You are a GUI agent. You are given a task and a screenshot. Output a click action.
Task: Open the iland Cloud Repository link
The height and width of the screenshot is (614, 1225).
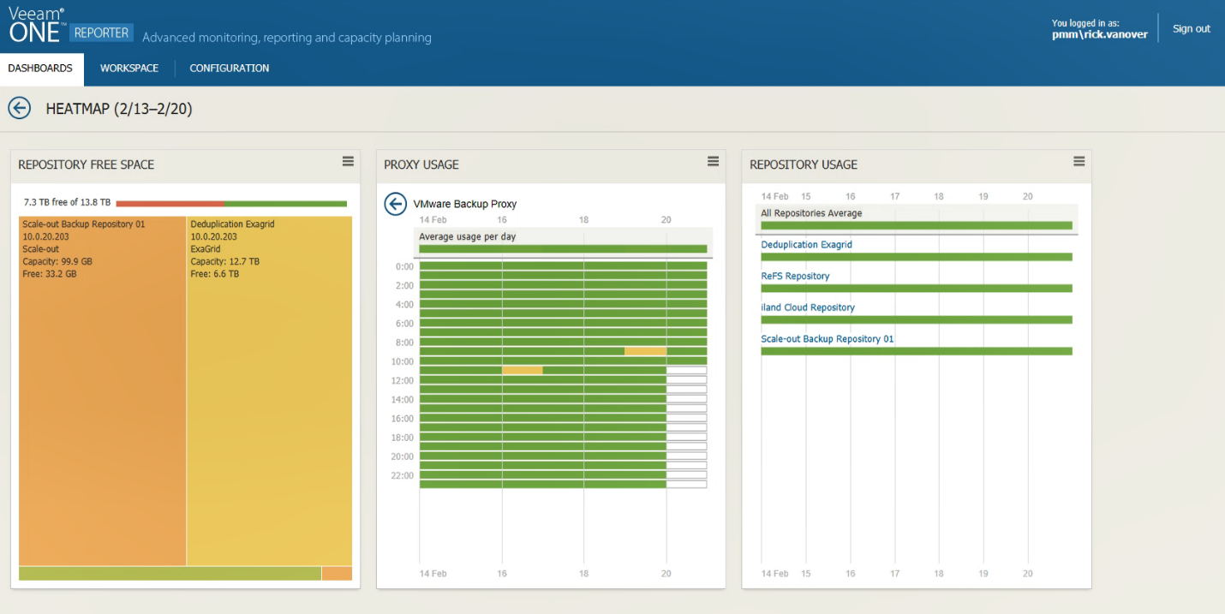808,307
